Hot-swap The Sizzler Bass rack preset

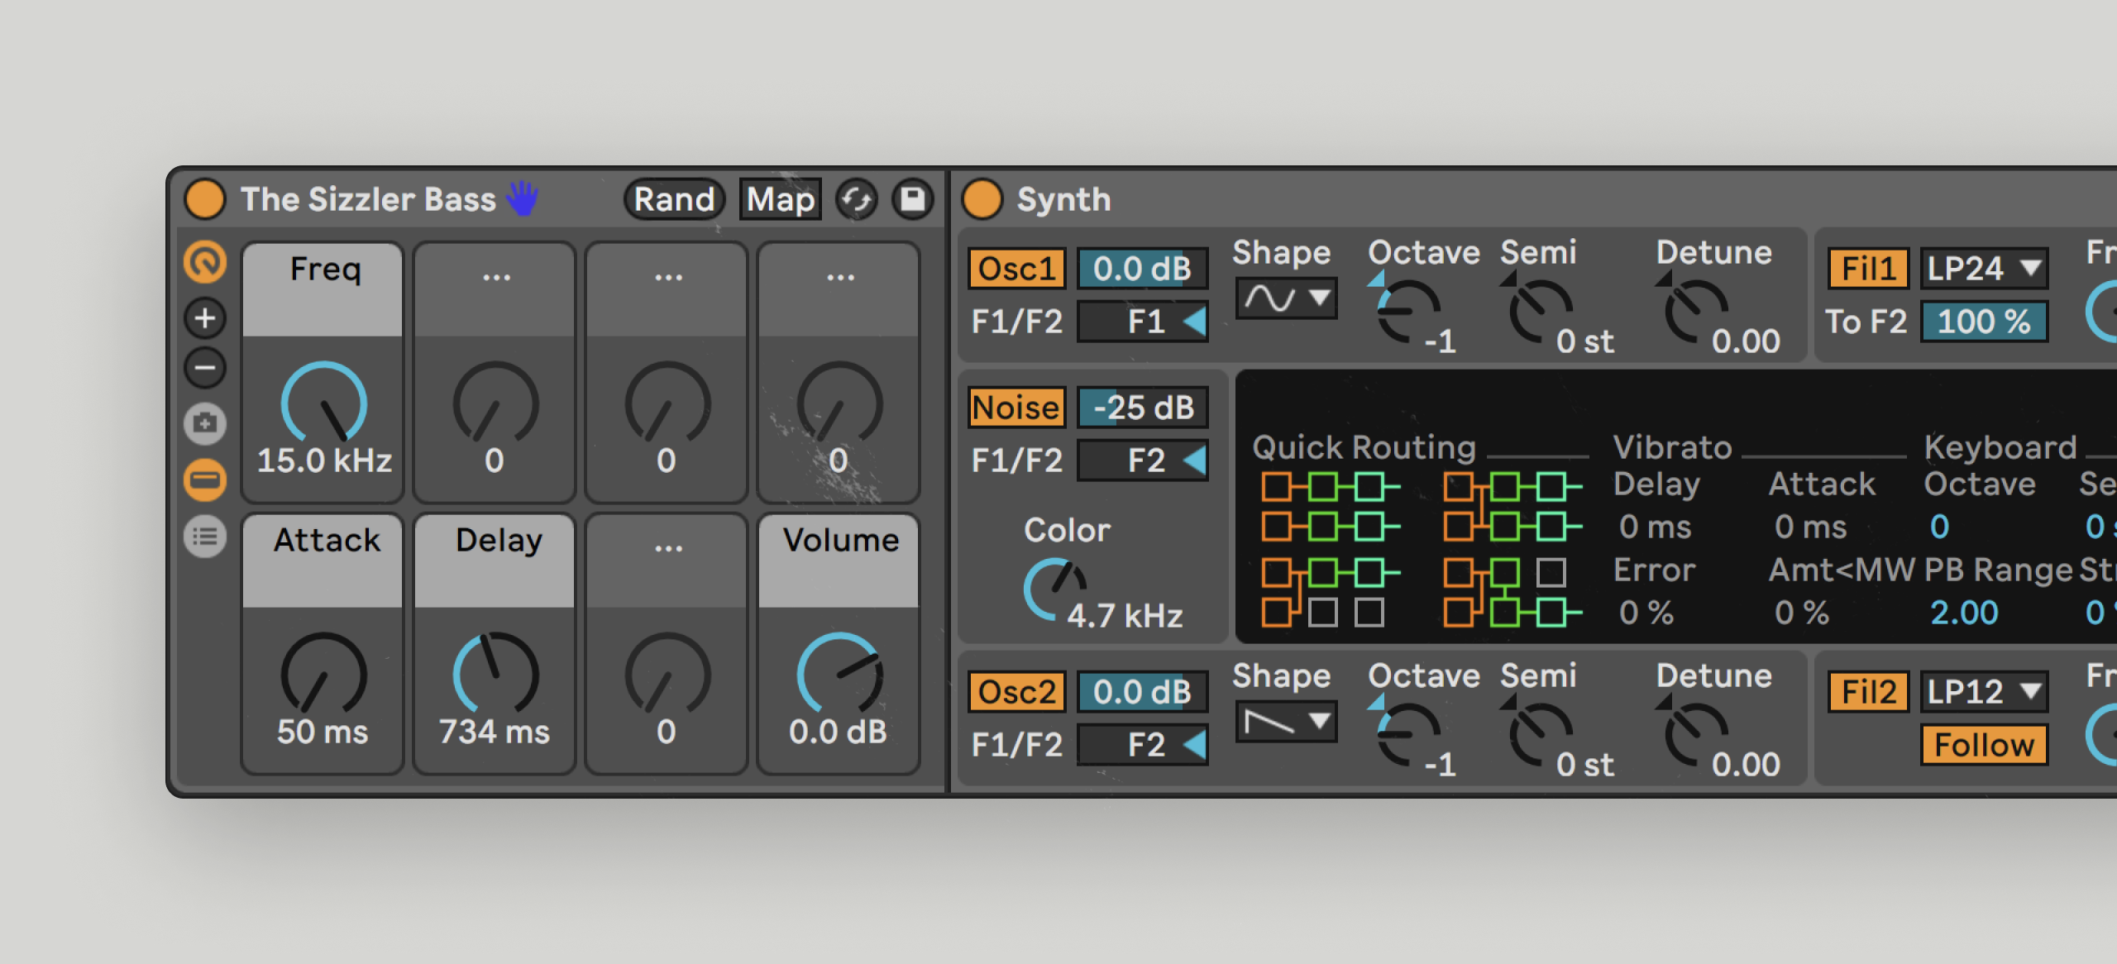pos(858,199)
